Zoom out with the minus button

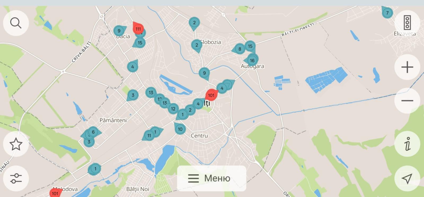[x=407, y=101]
